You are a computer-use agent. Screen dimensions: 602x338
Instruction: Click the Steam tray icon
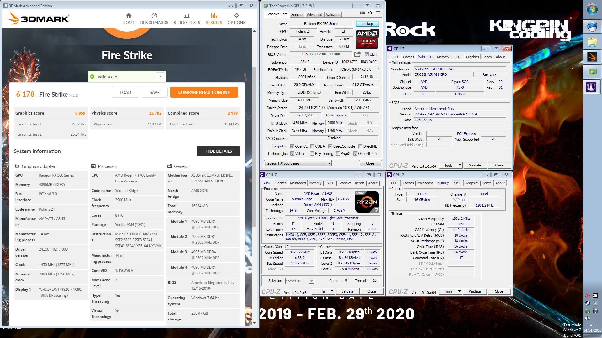coord(587,303)
